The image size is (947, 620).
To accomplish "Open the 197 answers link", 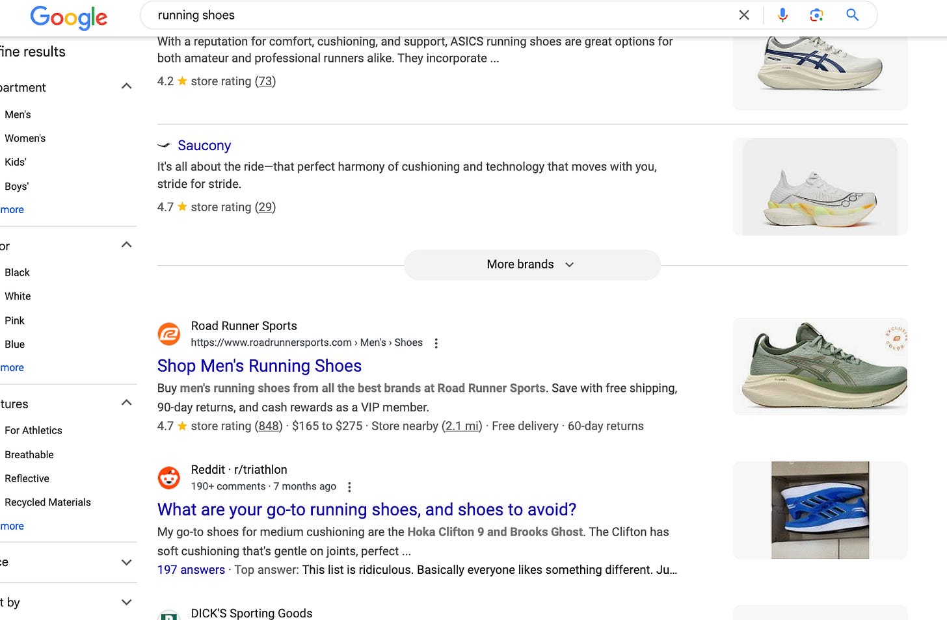I will 191,570.
